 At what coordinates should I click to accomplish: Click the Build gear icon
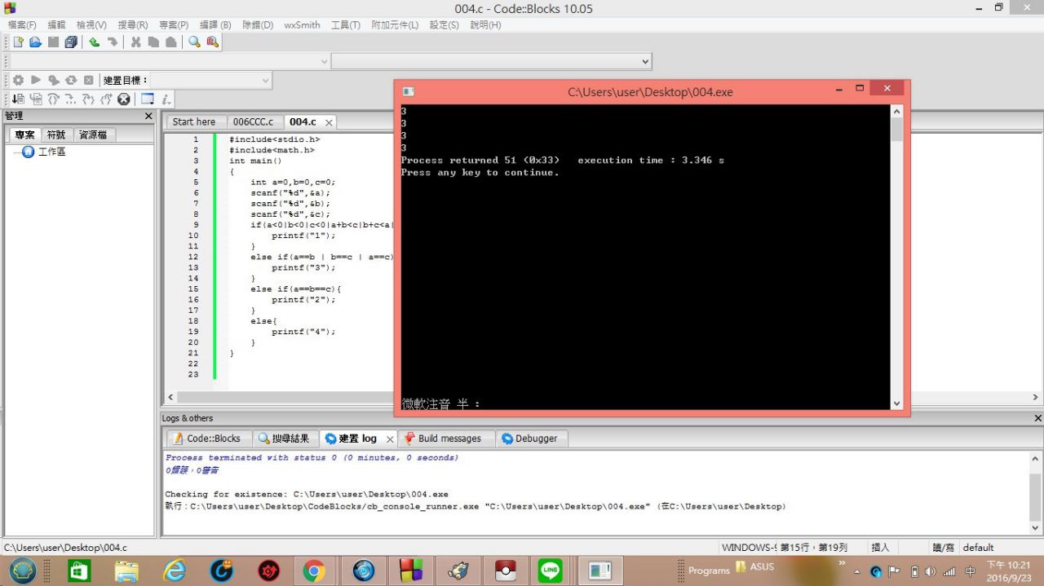[x=18, y=81]
